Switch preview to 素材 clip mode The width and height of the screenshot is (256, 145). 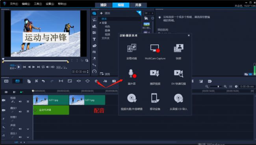click(x=13, y=69)
